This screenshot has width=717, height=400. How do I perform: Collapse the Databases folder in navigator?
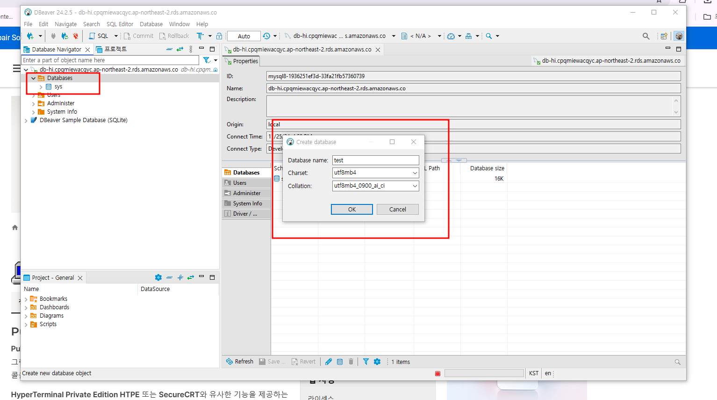(34, 78)
